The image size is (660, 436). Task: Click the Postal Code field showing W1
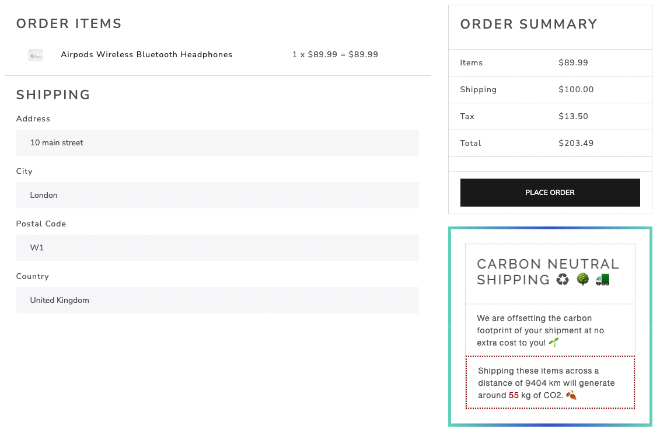tap(217, 247)
